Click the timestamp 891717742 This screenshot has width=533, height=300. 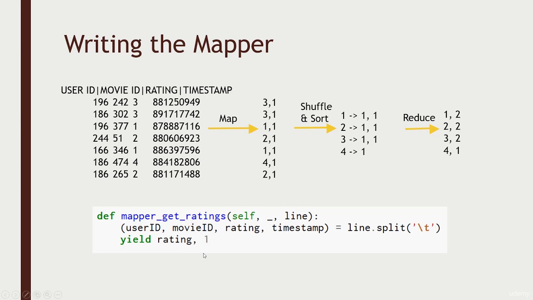pos(176,114)
